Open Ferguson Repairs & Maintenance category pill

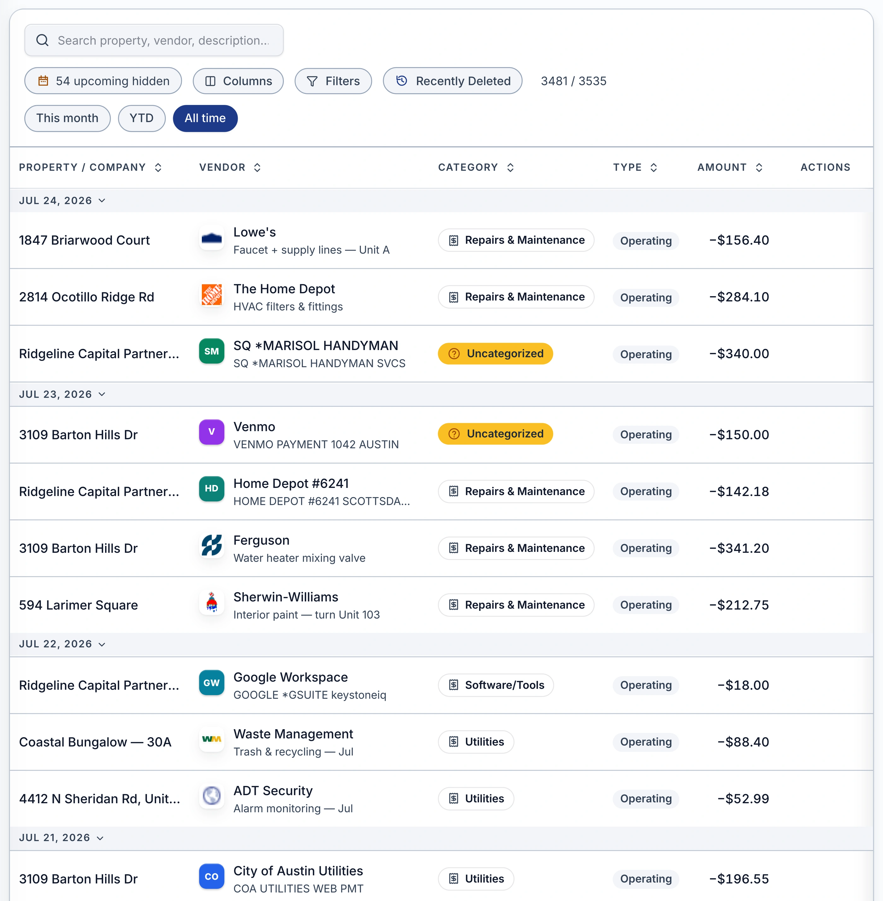click(x=516, y=548)
